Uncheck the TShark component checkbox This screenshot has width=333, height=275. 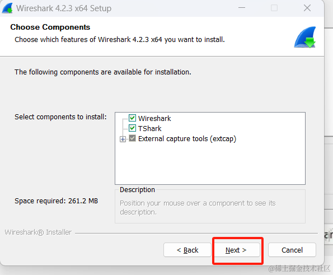pyautogui.click(x=132, y=128)
